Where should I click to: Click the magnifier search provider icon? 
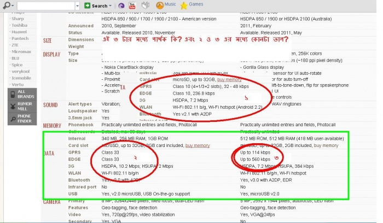(7, 5)
